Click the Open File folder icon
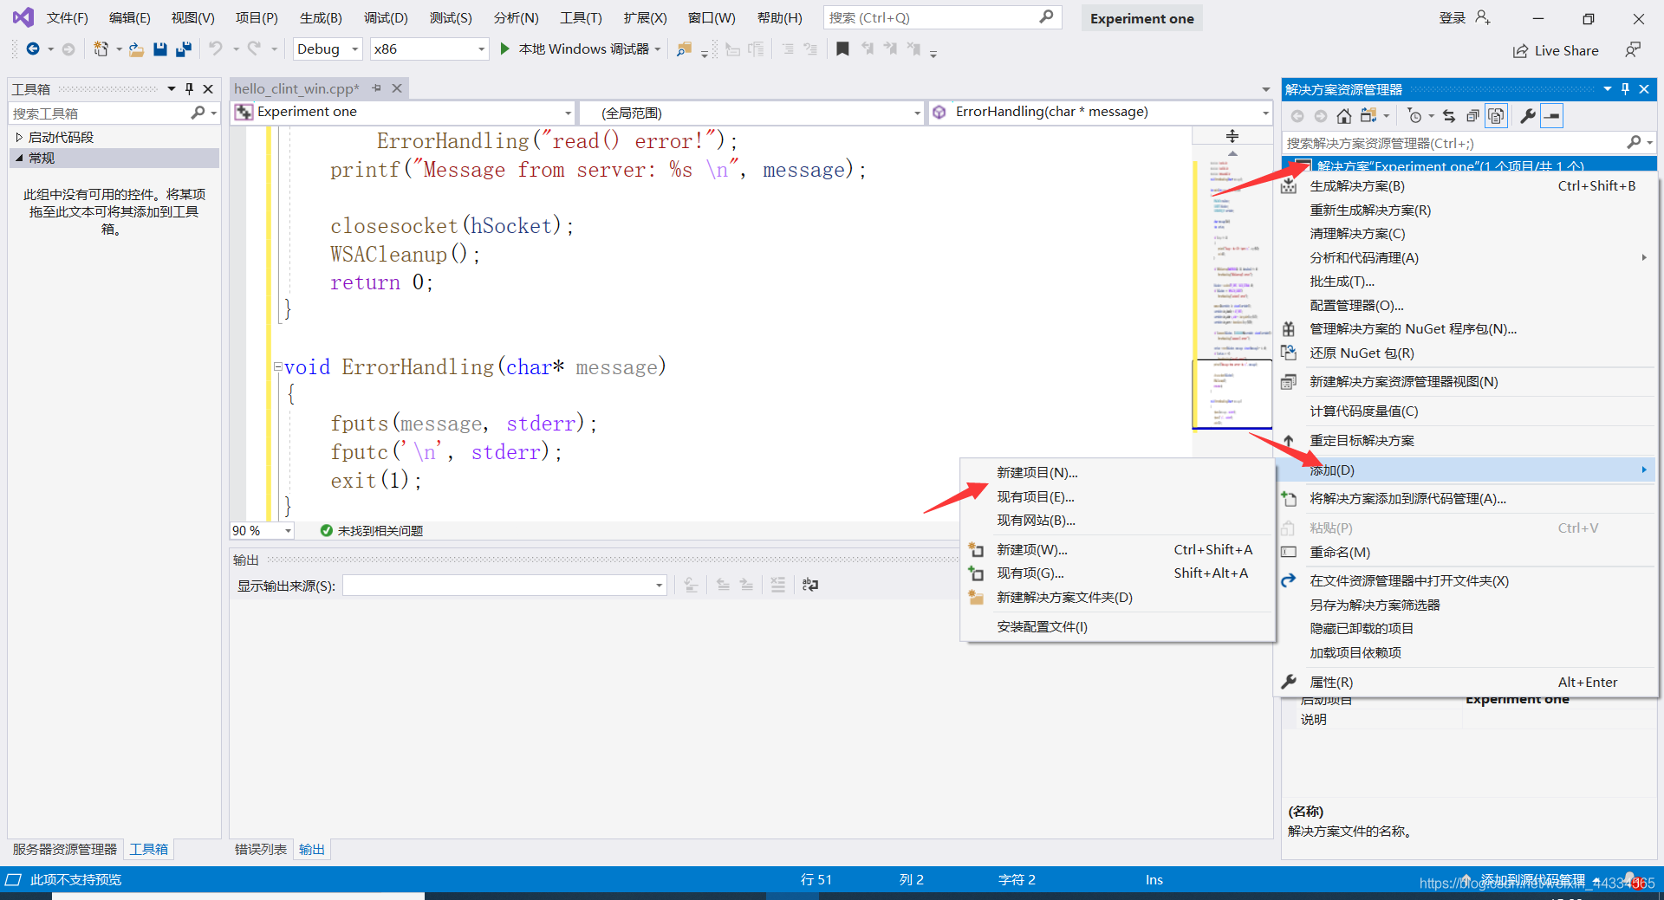Screen dimensions: 1664x900 point(136,49)
